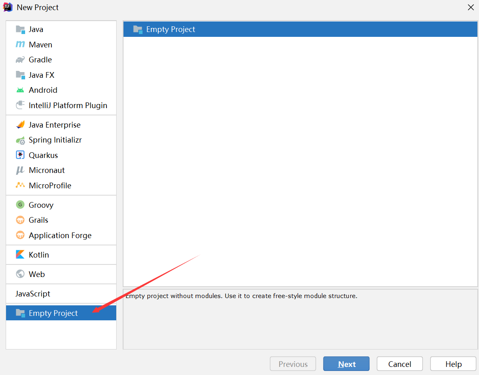The image size is (479, 375).
Task: Select JavaScript project type
Action: [61, 294]
